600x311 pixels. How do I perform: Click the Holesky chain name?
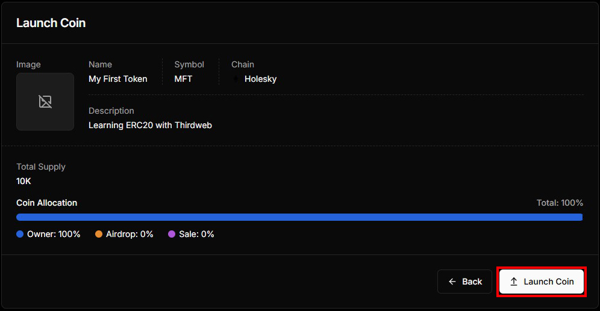(x=260, y=79)
